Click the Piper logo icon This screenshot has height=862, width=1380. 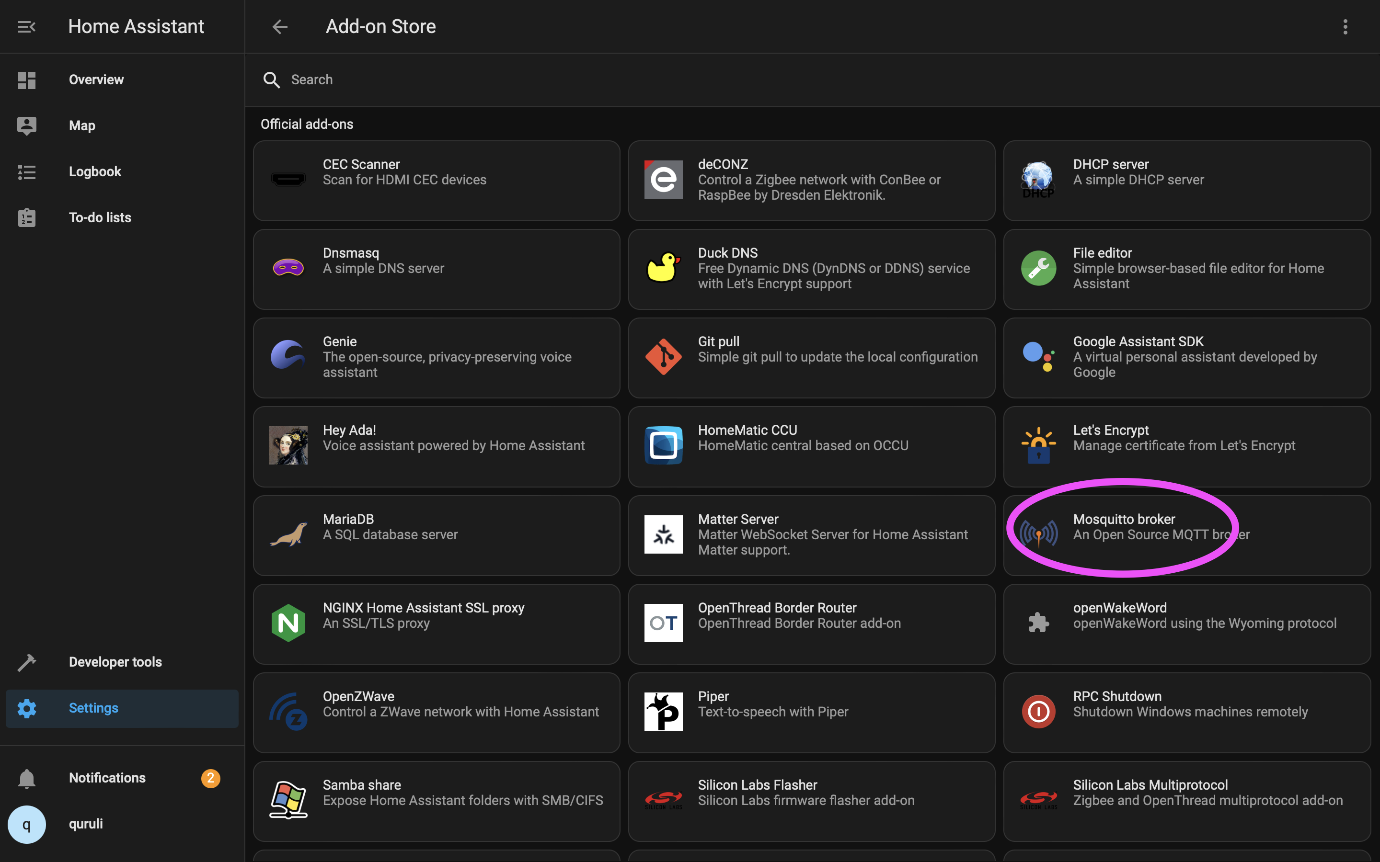click(663, 712)
